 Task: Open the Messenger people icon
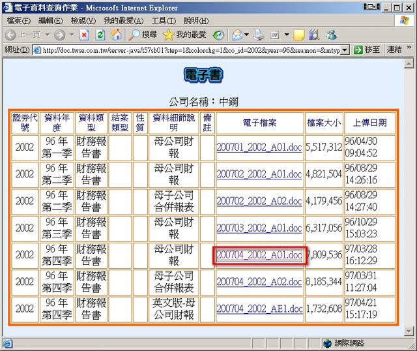(331, 35)
